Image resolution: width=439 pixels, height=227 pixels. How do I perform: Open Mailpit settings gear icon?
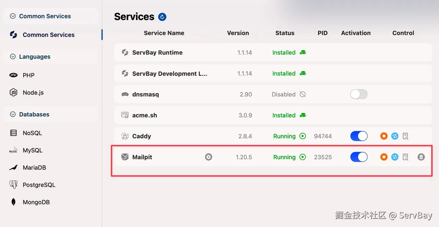coord(209,157)
